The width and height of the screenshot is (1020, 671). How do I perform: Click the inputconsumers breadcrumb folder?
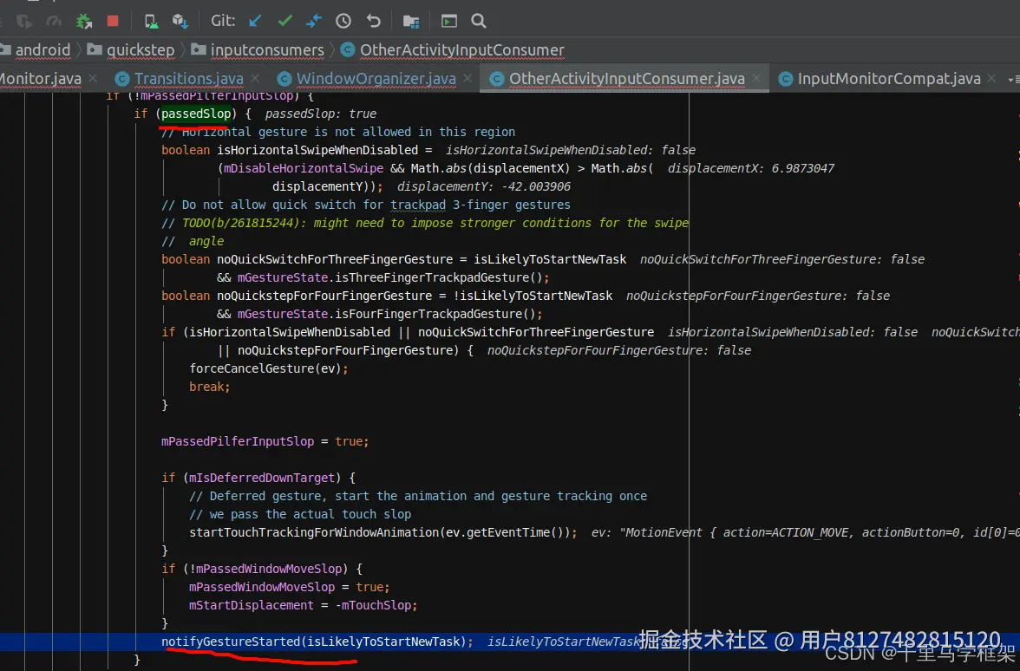tap(266, 50)
